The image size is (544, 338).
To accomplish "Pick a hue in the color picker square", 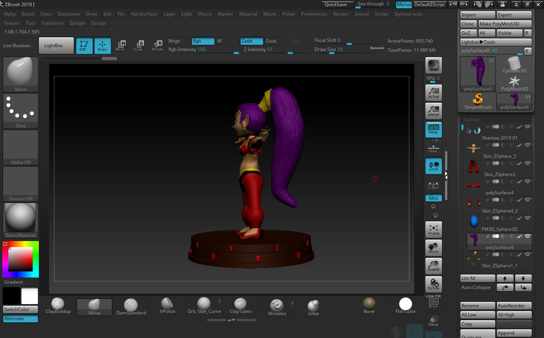I will click(x=21, y=259).
